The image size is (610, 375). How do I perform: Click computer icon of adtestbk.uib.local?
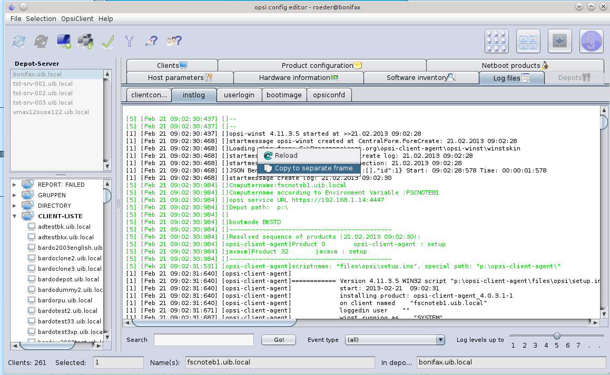pos(32,227)
